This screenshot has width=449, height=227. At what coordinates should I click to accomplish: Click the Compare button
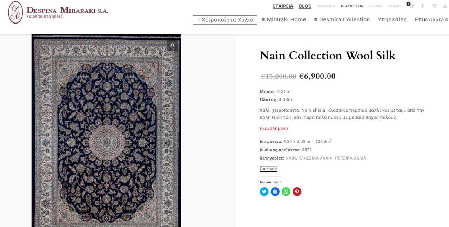[268, 169]
